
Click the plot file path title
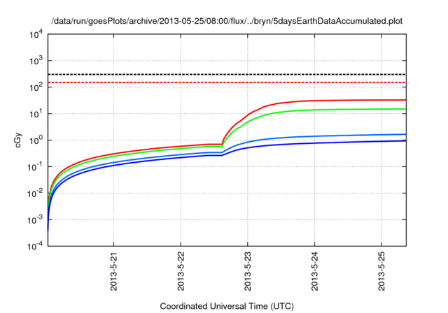tap(227, 21)
